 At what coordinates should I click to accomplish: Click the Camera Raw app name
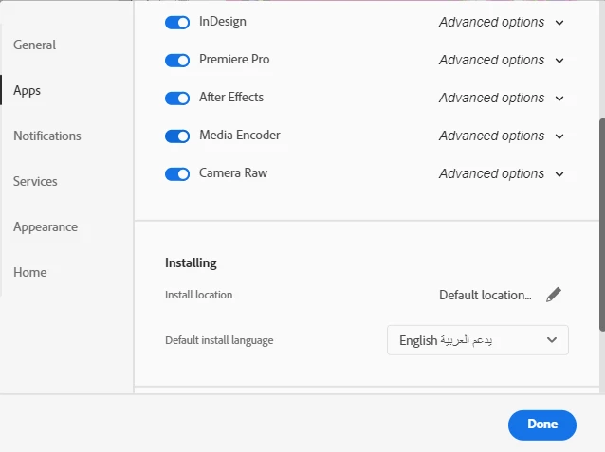point(233,173)
